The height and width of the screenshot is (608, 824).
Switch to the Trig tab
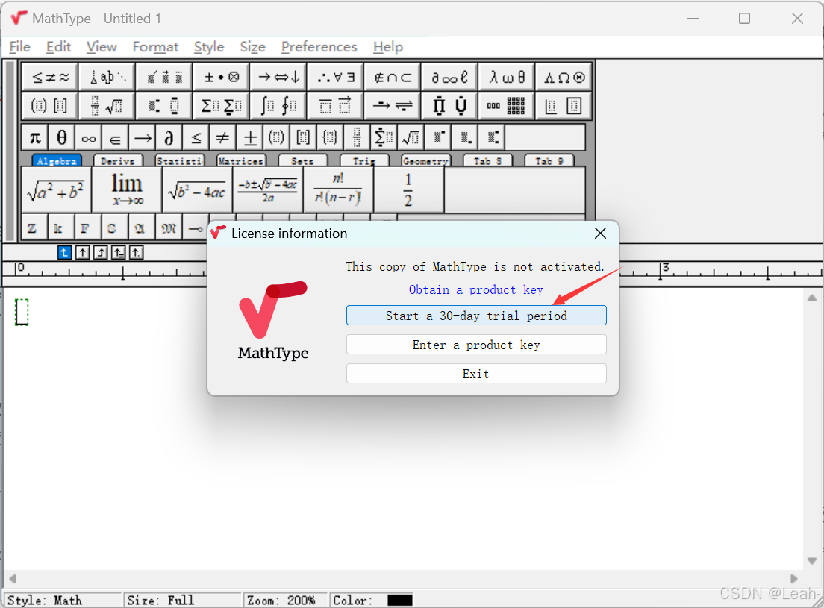(364, 160)
